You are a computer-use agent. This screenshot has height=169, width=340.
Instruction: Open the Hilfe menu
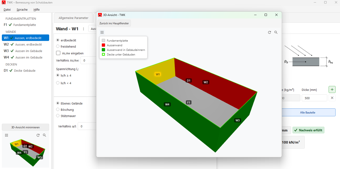point(36,10)
